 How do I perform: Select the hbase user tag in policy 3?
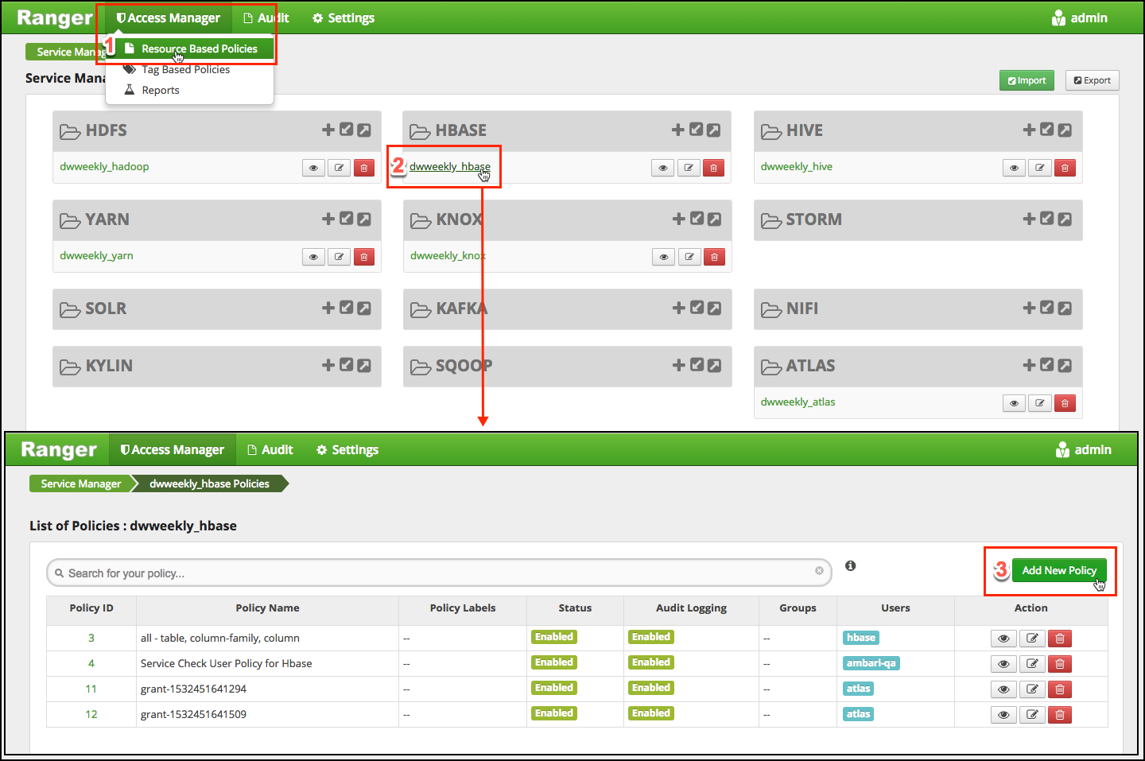point(861,638)
